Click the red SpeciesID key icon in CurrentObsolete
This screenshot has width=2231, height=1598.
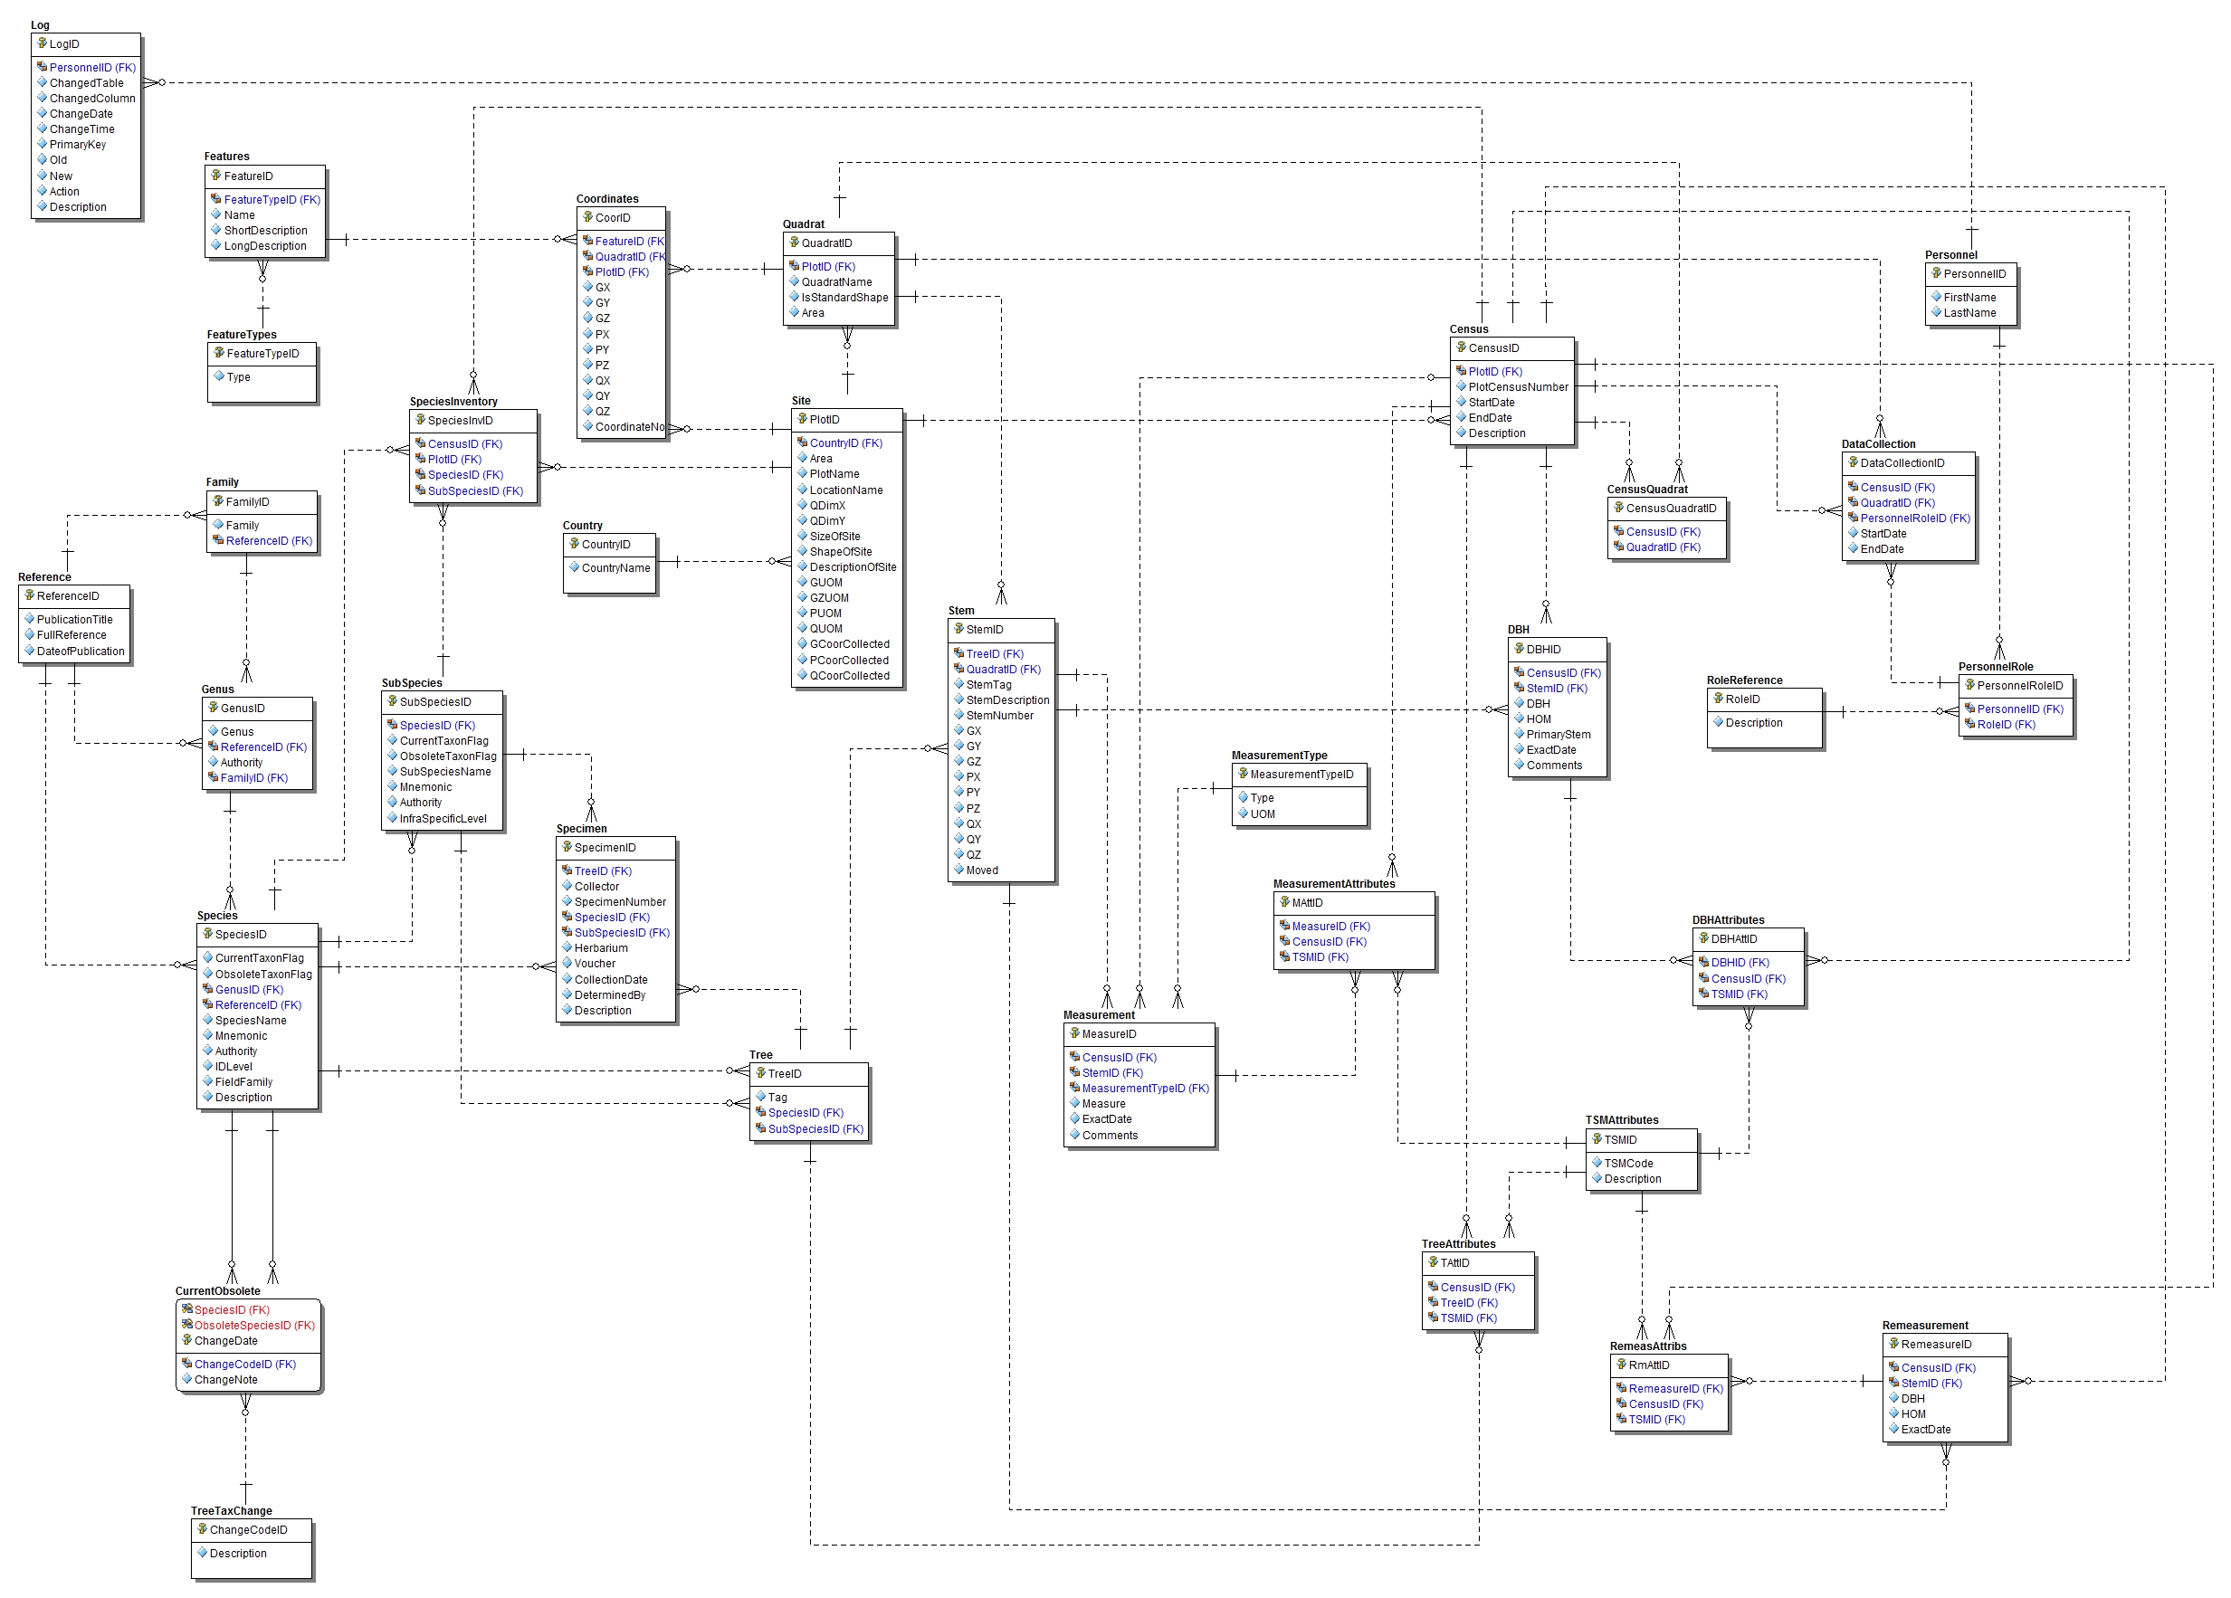[187, 1308]
